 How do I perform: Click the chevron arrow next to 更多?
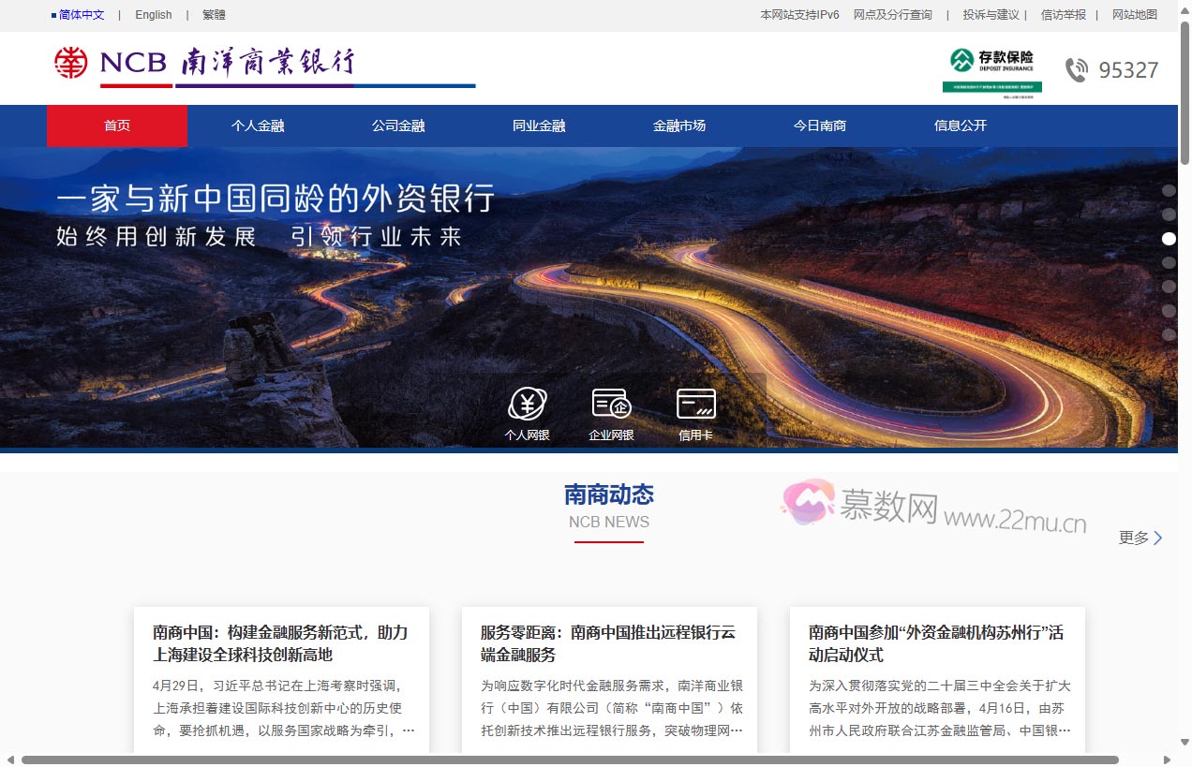point(1158,538)
